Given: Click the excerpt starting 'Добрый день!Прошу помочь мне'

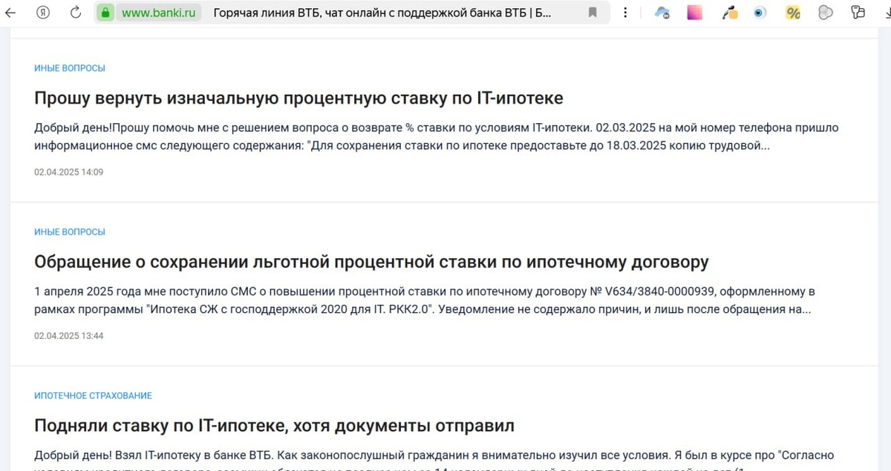Looking at the screenshot, I should pos(437,136).
